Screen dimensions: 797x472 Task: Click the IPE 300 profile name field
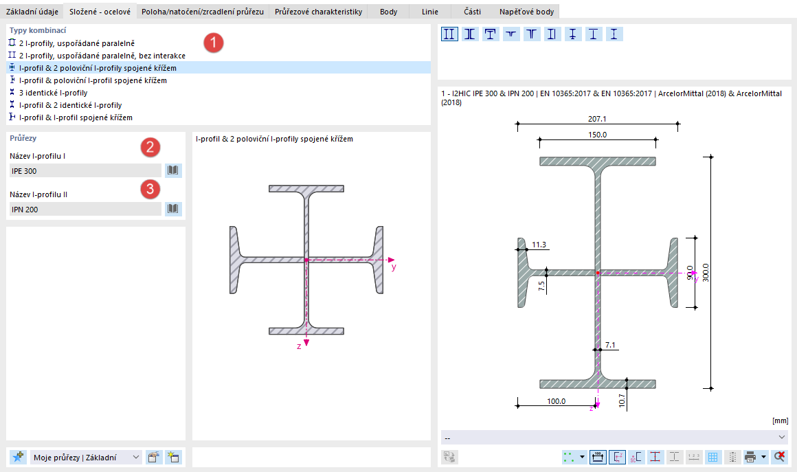(85, 170)
